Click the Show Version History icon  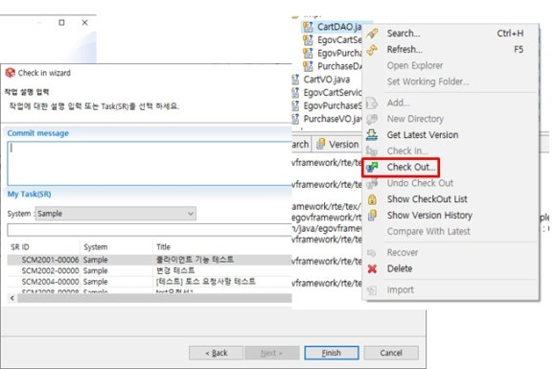click(x=372, y=215)
